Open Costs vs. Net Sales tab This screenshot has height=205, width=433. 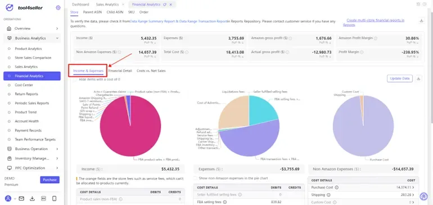pos(151,71)
